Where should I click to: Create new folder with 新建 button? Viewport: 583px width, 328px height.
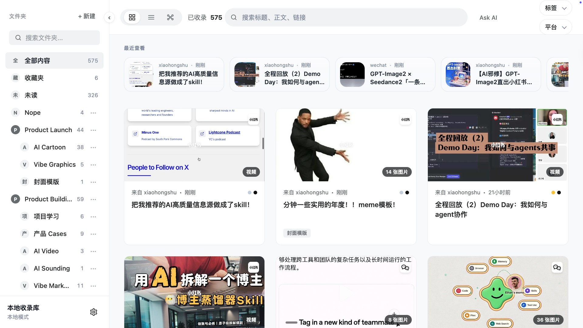(87, 16)
